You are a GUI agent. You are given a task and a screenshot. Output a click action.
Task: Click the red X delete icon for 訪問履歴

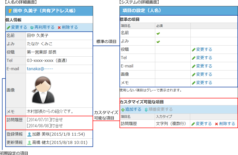(x=216, y=124)
